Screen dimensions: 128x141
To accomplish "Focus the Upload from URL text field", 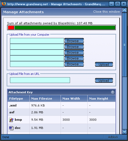I will pos(40,80).
